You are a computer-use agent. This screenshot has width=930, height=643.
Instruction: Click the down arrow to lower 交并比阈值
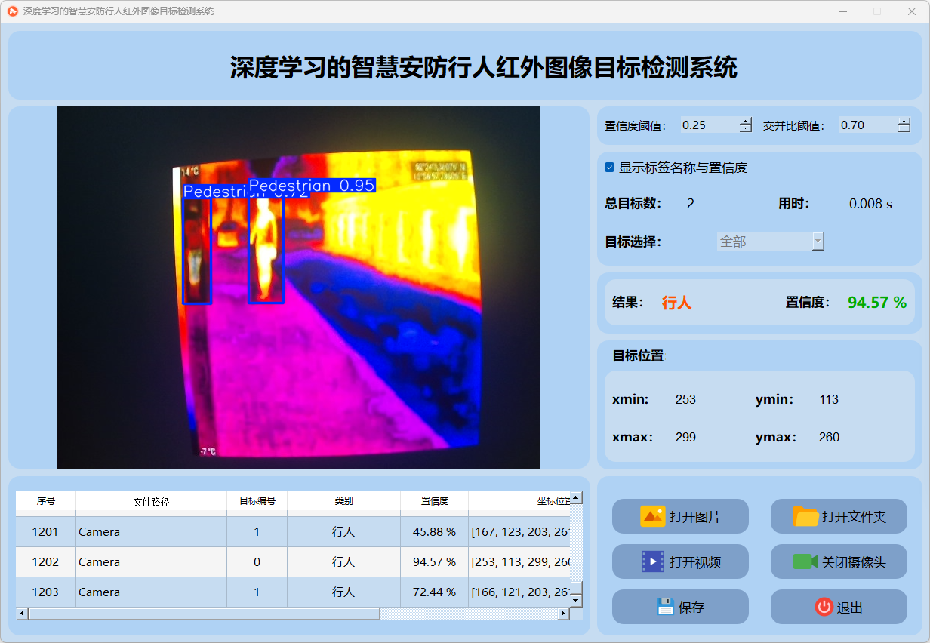pyautogui.click(x=904, y=129)
